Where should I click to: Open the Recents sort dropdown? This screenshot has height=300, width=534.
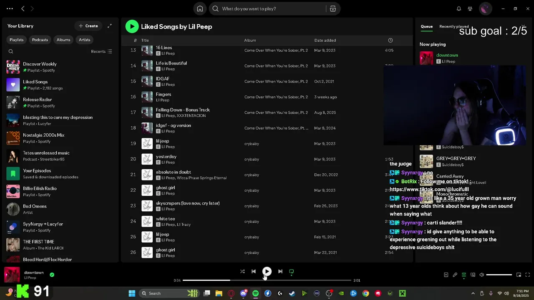click(101, 52)
